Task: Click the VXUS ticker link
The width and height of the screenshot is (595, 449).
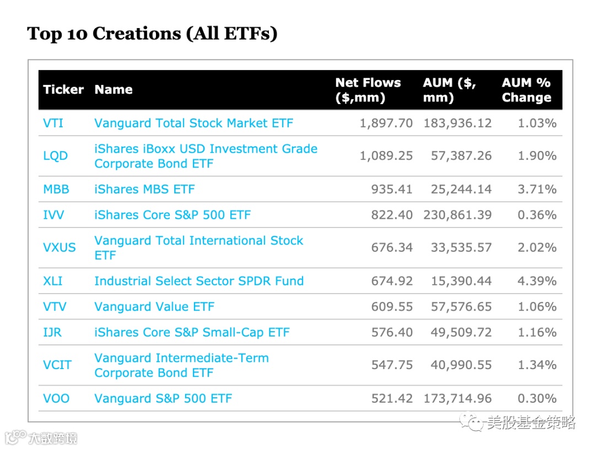Action: [59, 248]
